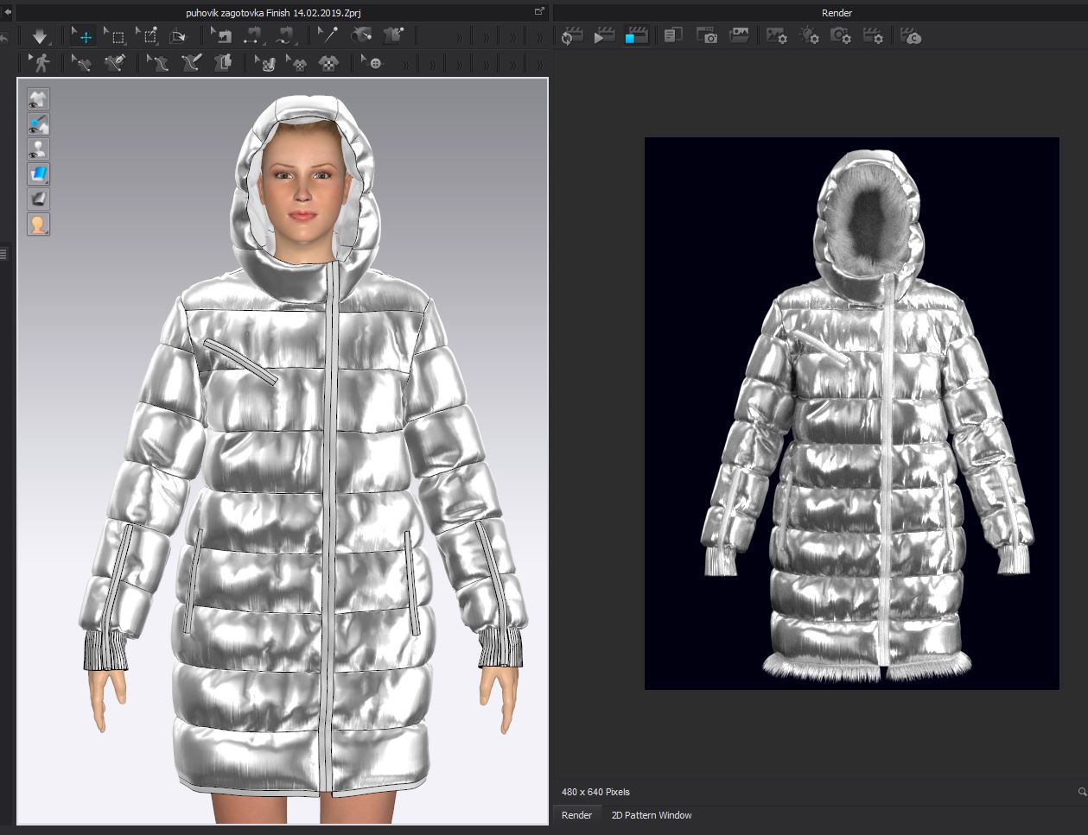1088x835 pixels.
Task: Click the magnifier icon in render status bar
Action: pyautogui.click(x=1081, y=792)
